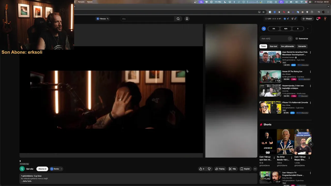Click the Paylaş share button
331x186 pixels.
coord(220,169)
